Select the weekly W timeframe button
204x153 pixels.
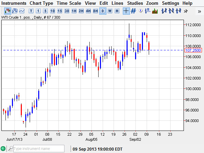click(x=110, y=11)
